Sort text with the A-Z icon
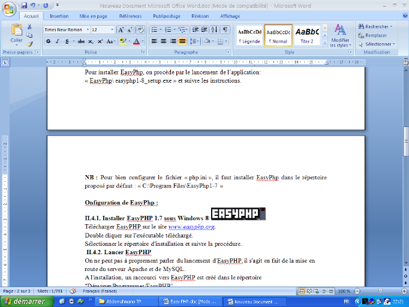The height and width of the screenshot is (307, 409). point(214,29)
